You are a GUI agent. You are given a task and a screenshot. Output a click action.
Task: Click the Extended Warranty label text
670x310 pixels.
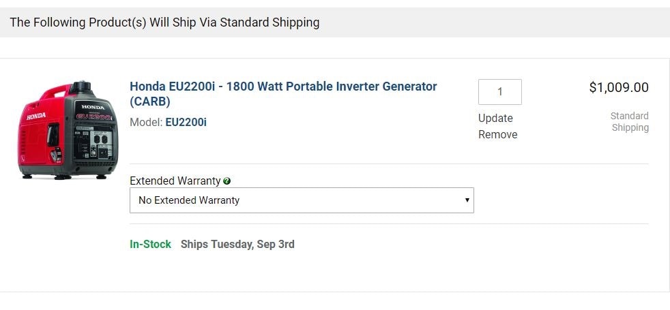175,181
